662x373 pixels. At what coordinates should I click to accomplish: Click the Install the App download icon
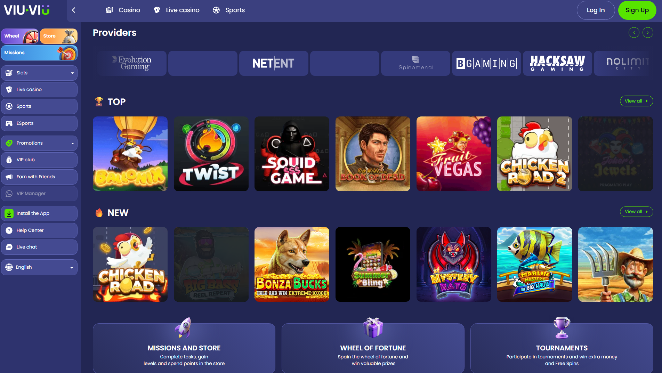pyautogui.click(x=9, y=213)
